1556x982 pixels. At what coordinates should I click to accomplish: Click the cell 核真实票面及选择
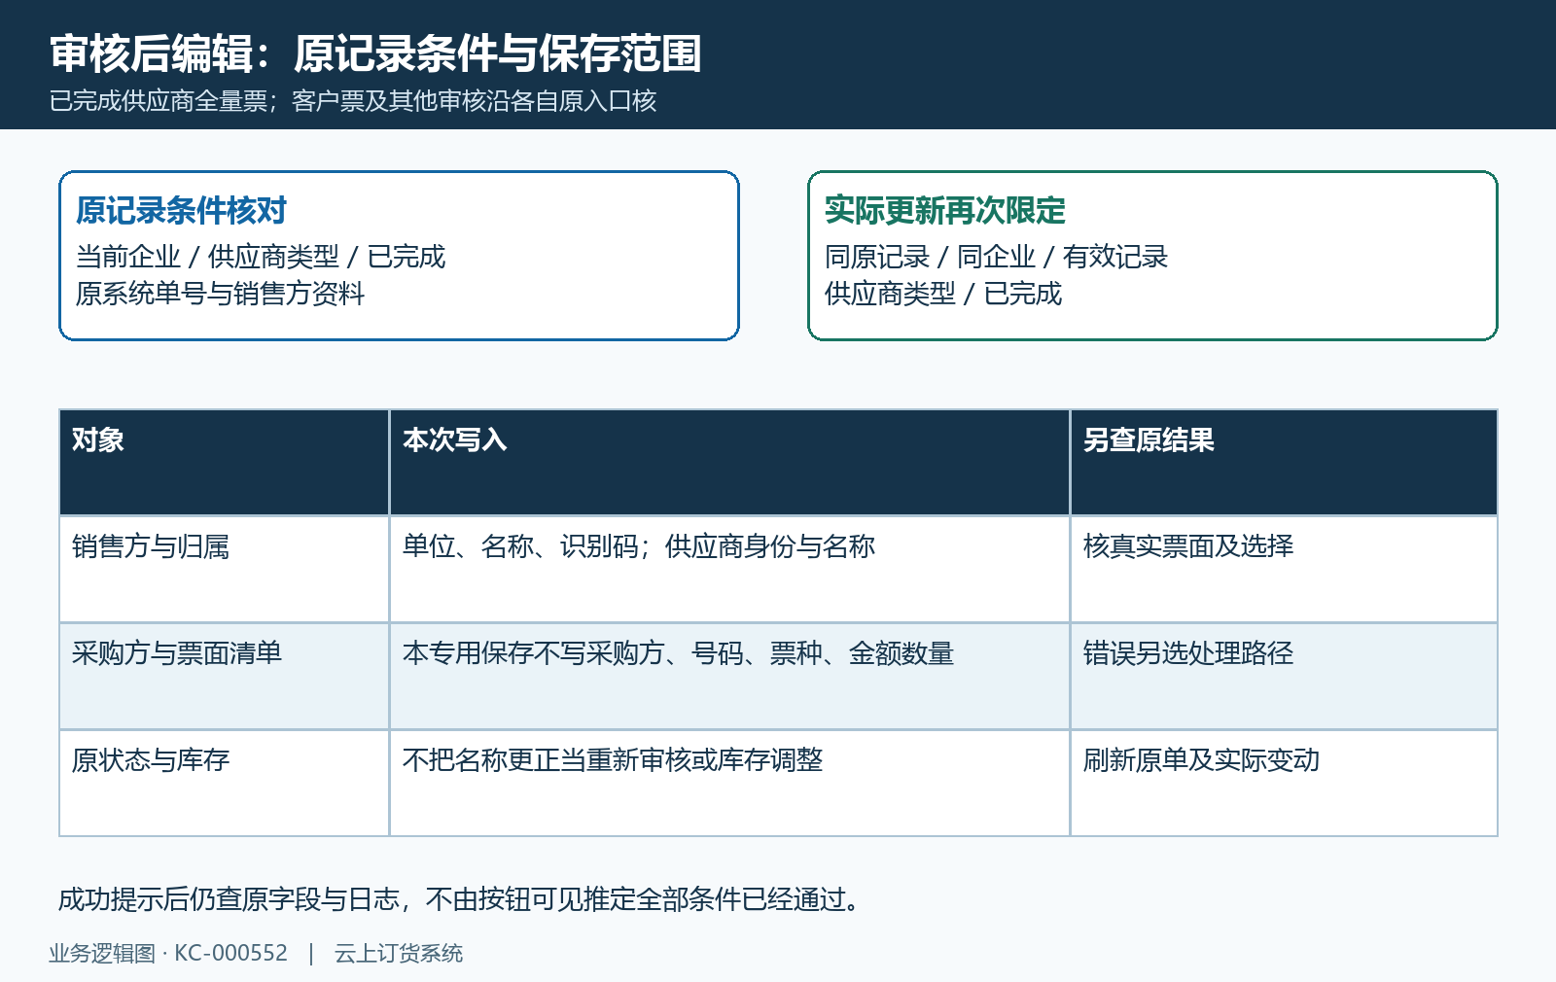coord(1284,569)
